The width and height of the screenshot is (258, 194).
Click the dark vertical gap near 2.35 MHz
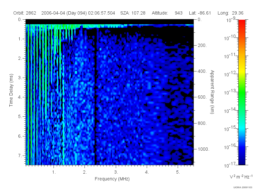pyautogui.click(x=95, y=99)
